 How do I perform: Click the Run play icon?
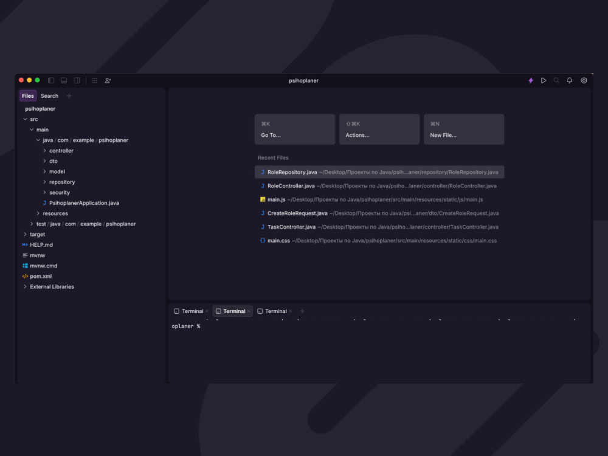point(544,80)
